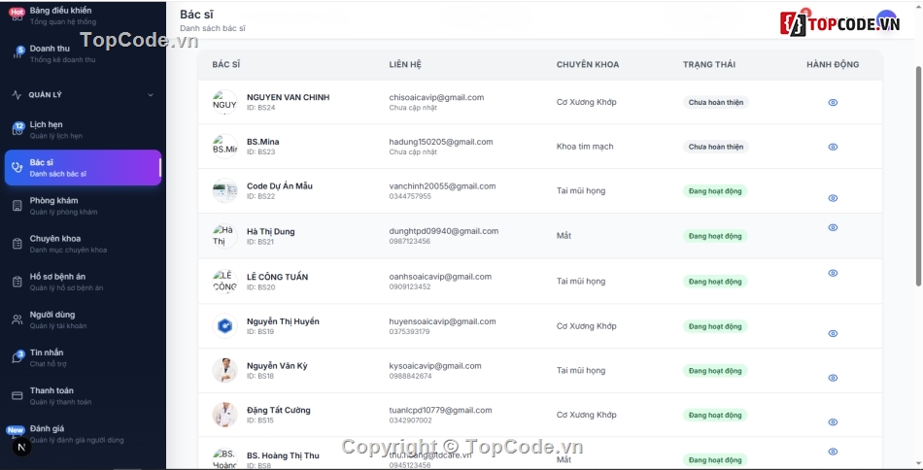The height and width of the screenshot is (470, 923).
Task: Open the Lịch hẹn calendar icon
Action: [17, 129]
